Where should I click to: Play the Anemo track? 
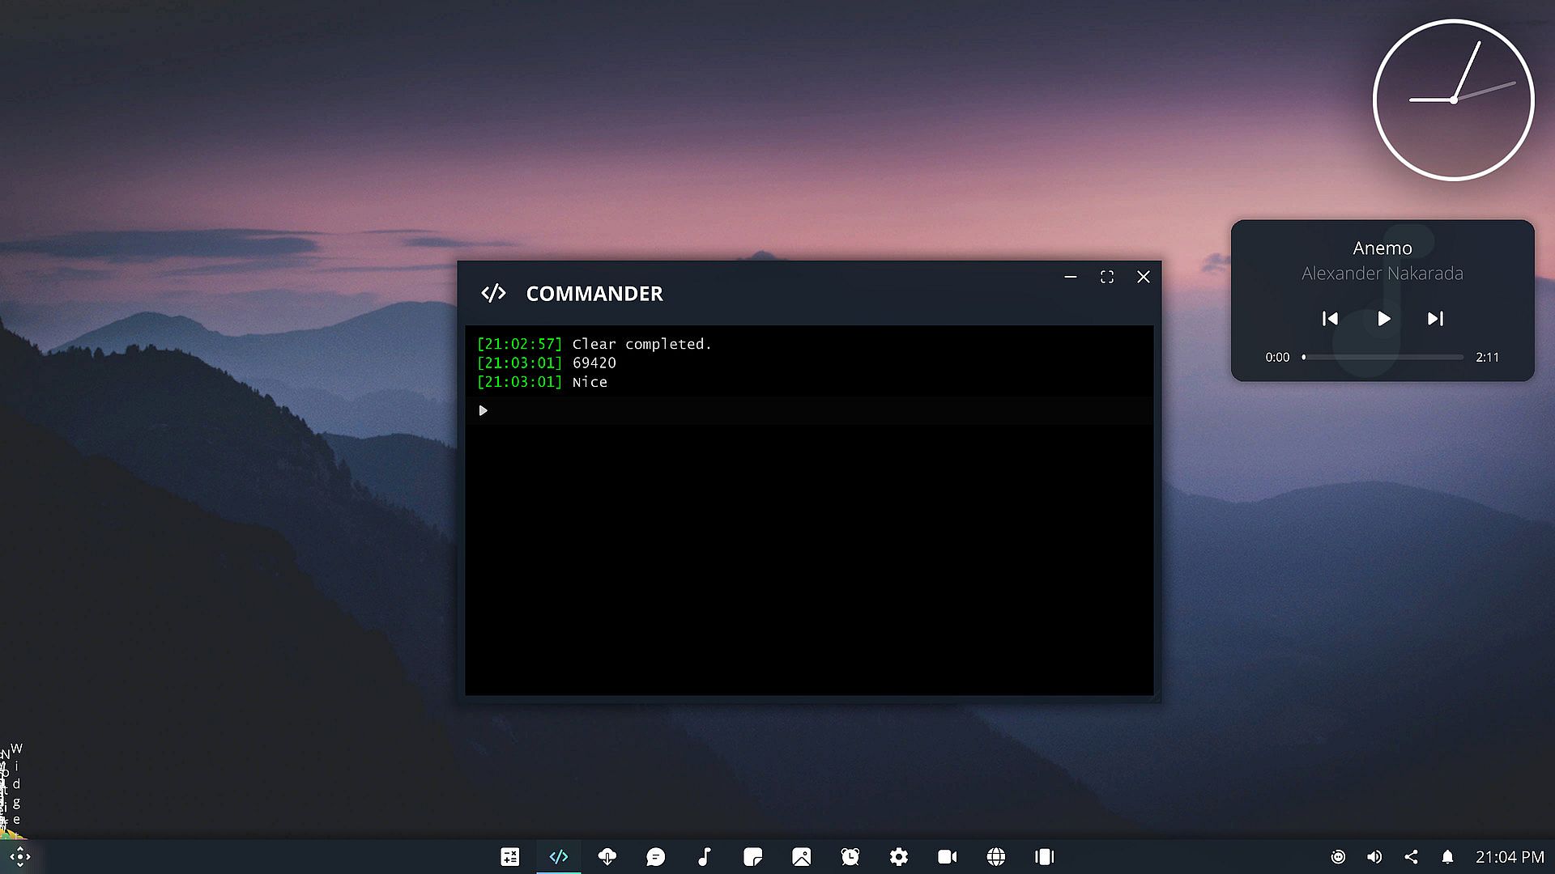click(1383, 319)
